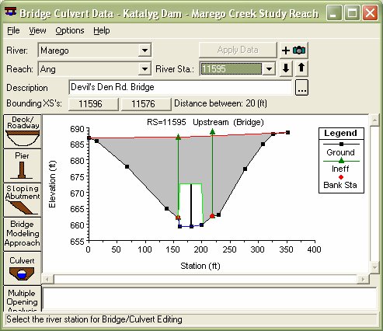The image size is (383, 331).
Task: Click the Distance between: 20 (ft) text
Action: 221,103
